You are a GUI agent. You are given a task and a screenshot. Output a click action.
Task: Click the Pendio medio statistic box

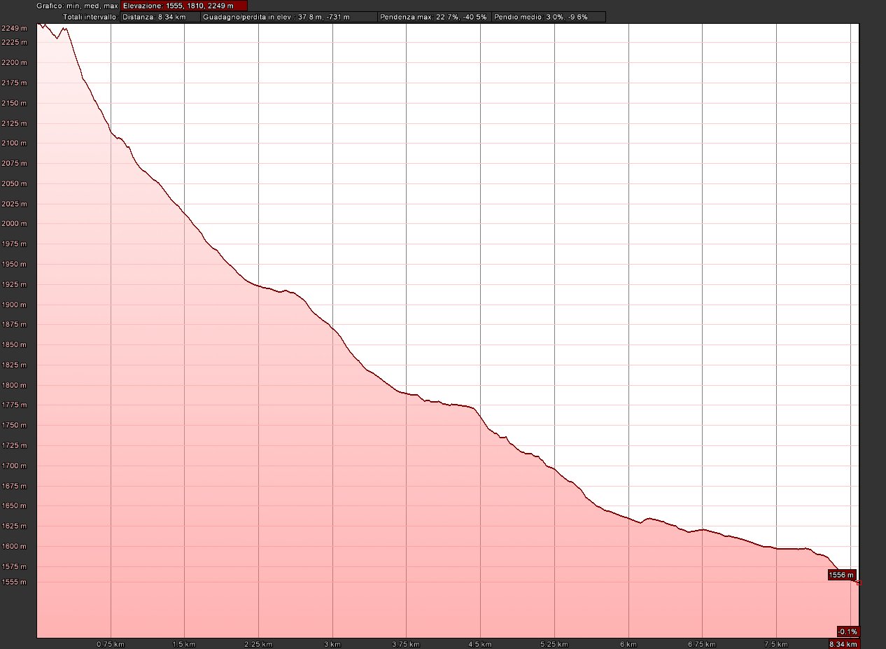click(549, 17)
